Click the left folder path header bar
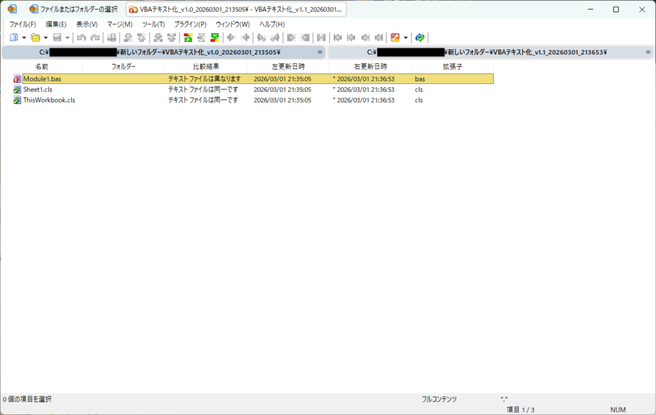 tap(163, 52)
